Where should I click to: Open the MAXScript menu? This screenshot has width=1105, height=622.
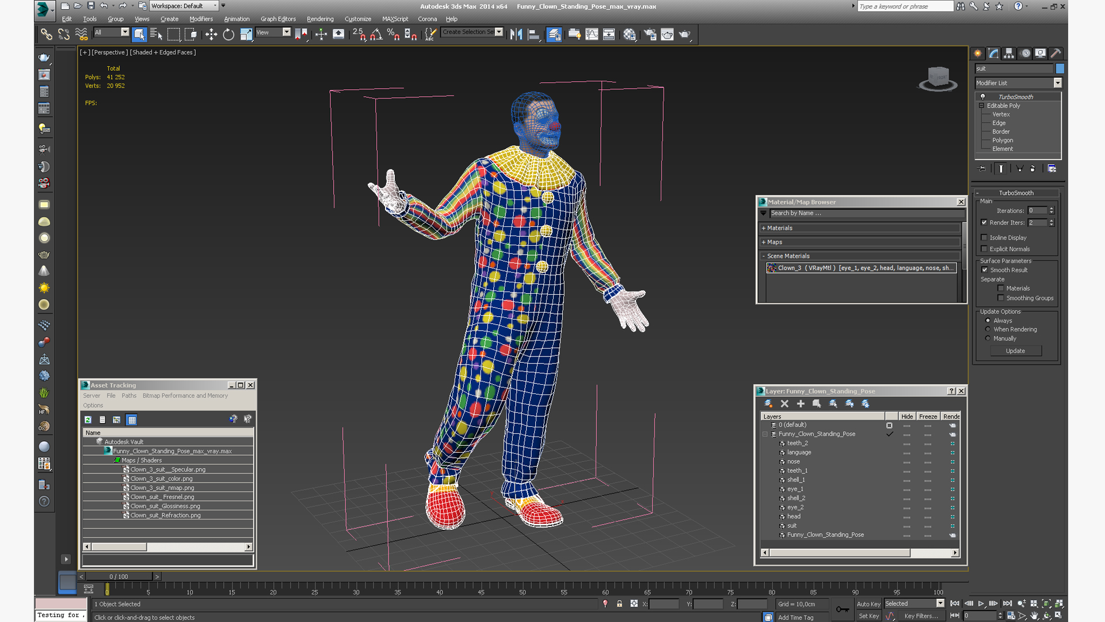pos(395,19)
